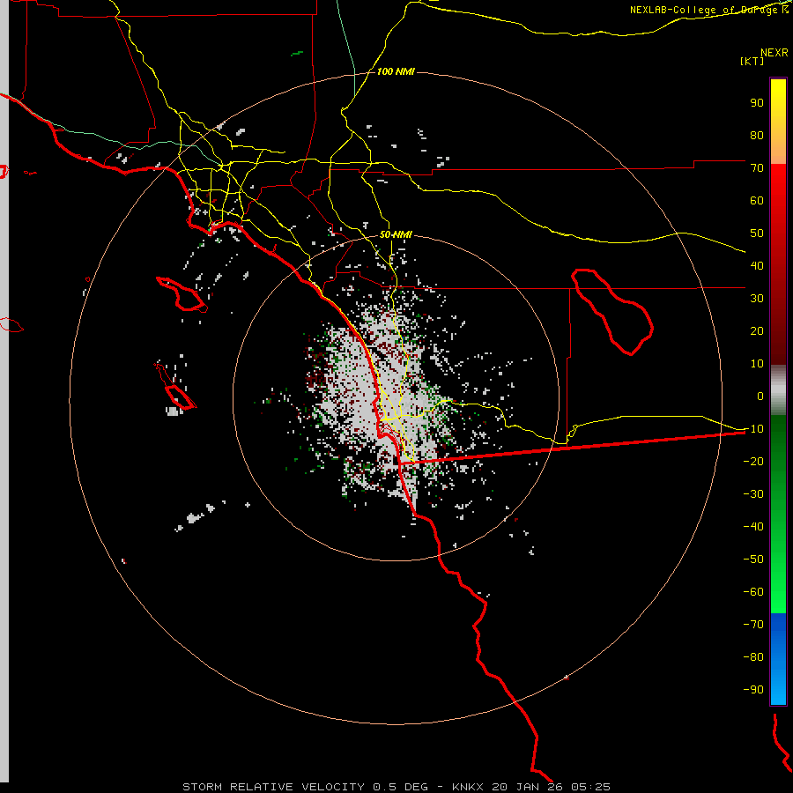Click the -60 value on velocity scale

(x=753, y=592)
